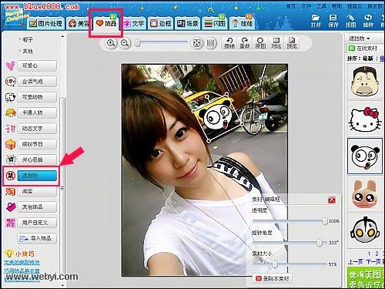Screen dimensions: 385x289
Task: Click the 动态文字 category button
Action: point(37,129)
